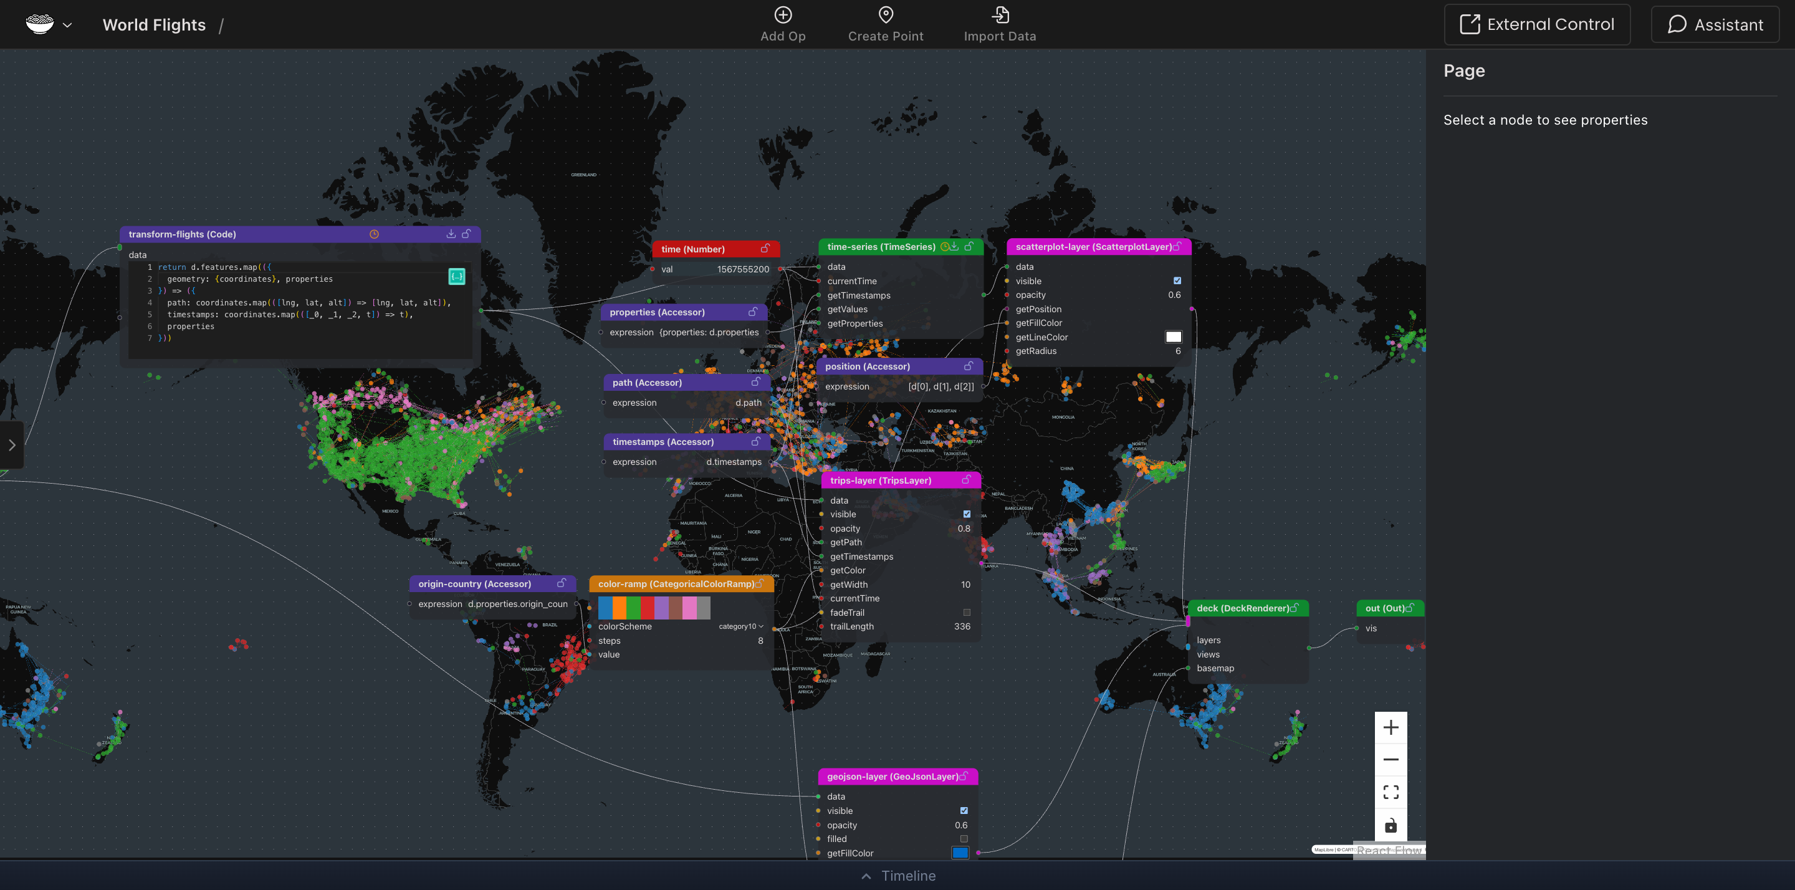Screen dimensions: 1795x890
Task: Fit view of the flow canvas
Action: (x=1391, y=792)
